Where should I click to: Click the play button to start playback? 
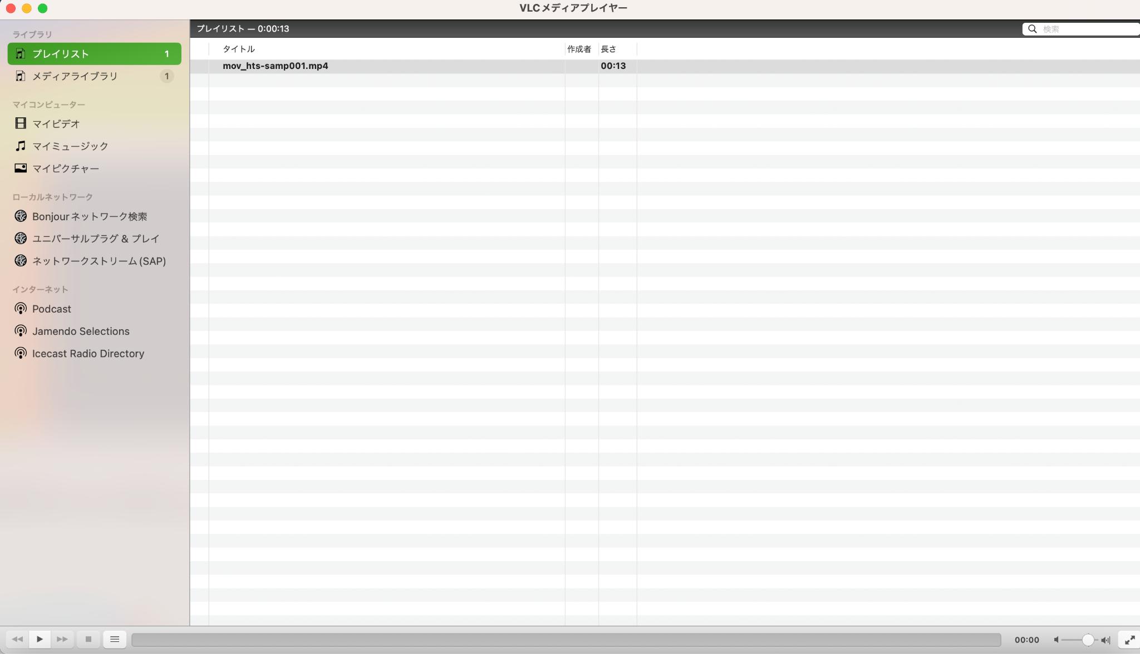point(39,640)
